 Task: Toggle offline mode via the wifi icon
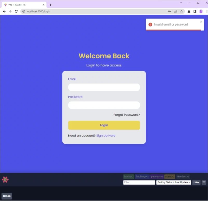204,182
